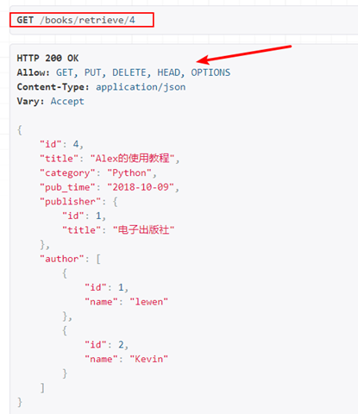Click the "id": 4 line
This screenshot has height=414, width=358.
point(61,144)
